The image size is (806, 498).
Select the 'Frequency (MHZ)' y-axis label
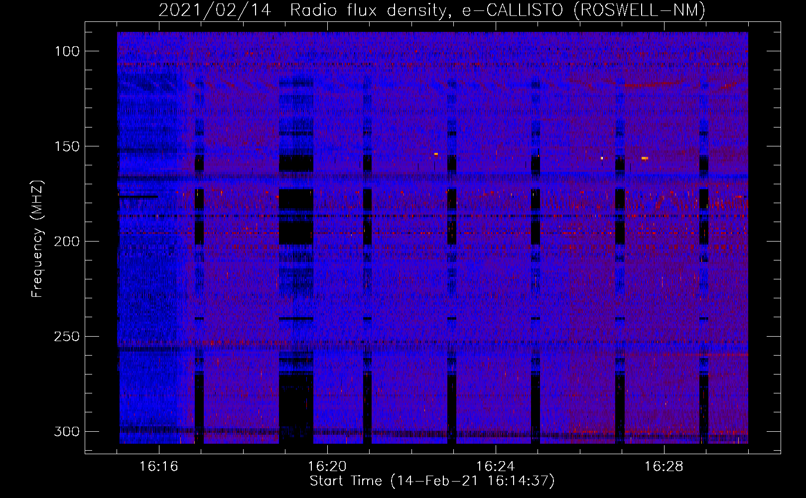37,239
